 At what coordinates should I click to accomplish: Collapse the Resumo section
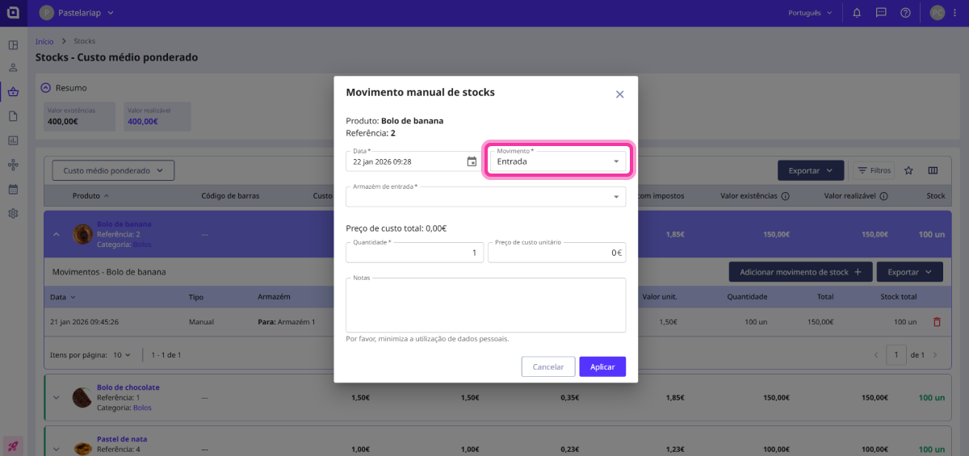click(46, 88)
